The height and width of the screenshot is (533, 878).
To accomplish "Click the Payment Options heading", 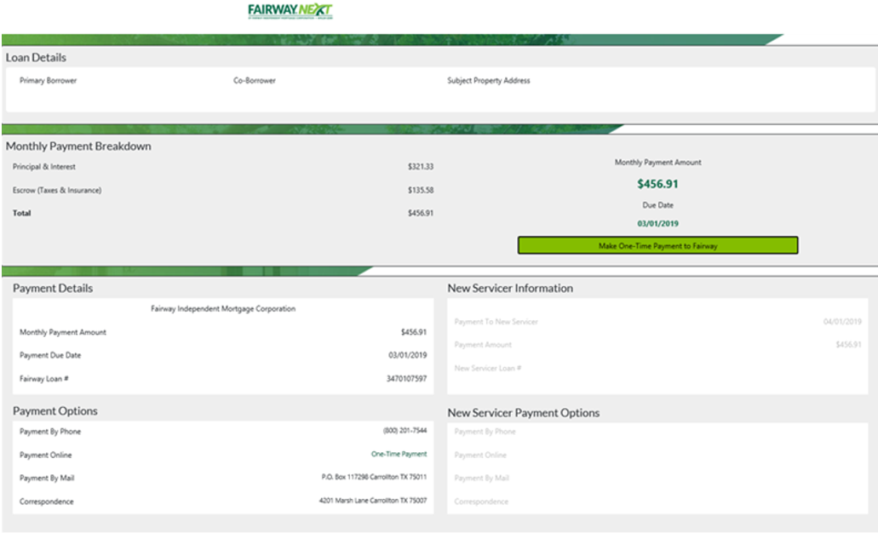I will click(x=55, y=411).
